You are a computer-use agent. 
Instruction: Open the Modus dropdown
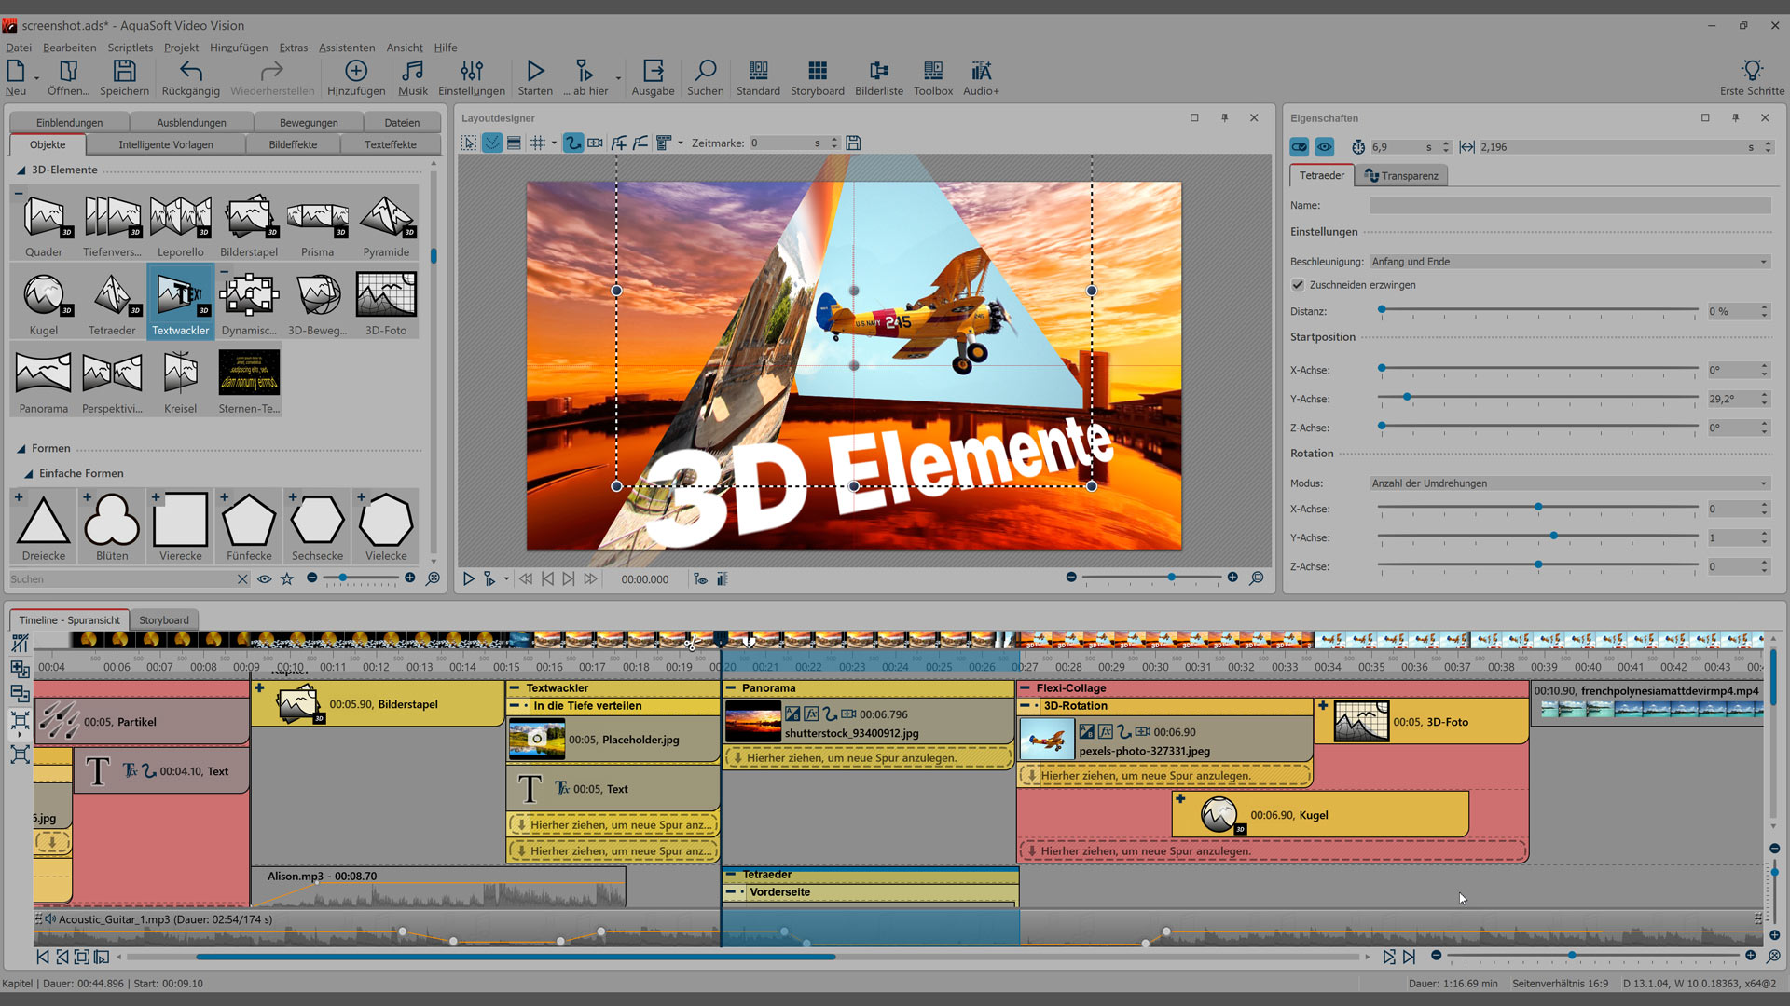[x=1569, y=483]
